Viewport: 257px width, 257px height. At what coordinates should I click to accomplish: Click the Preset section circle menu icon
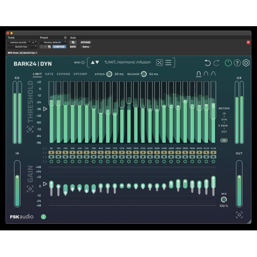click(65, 38)
